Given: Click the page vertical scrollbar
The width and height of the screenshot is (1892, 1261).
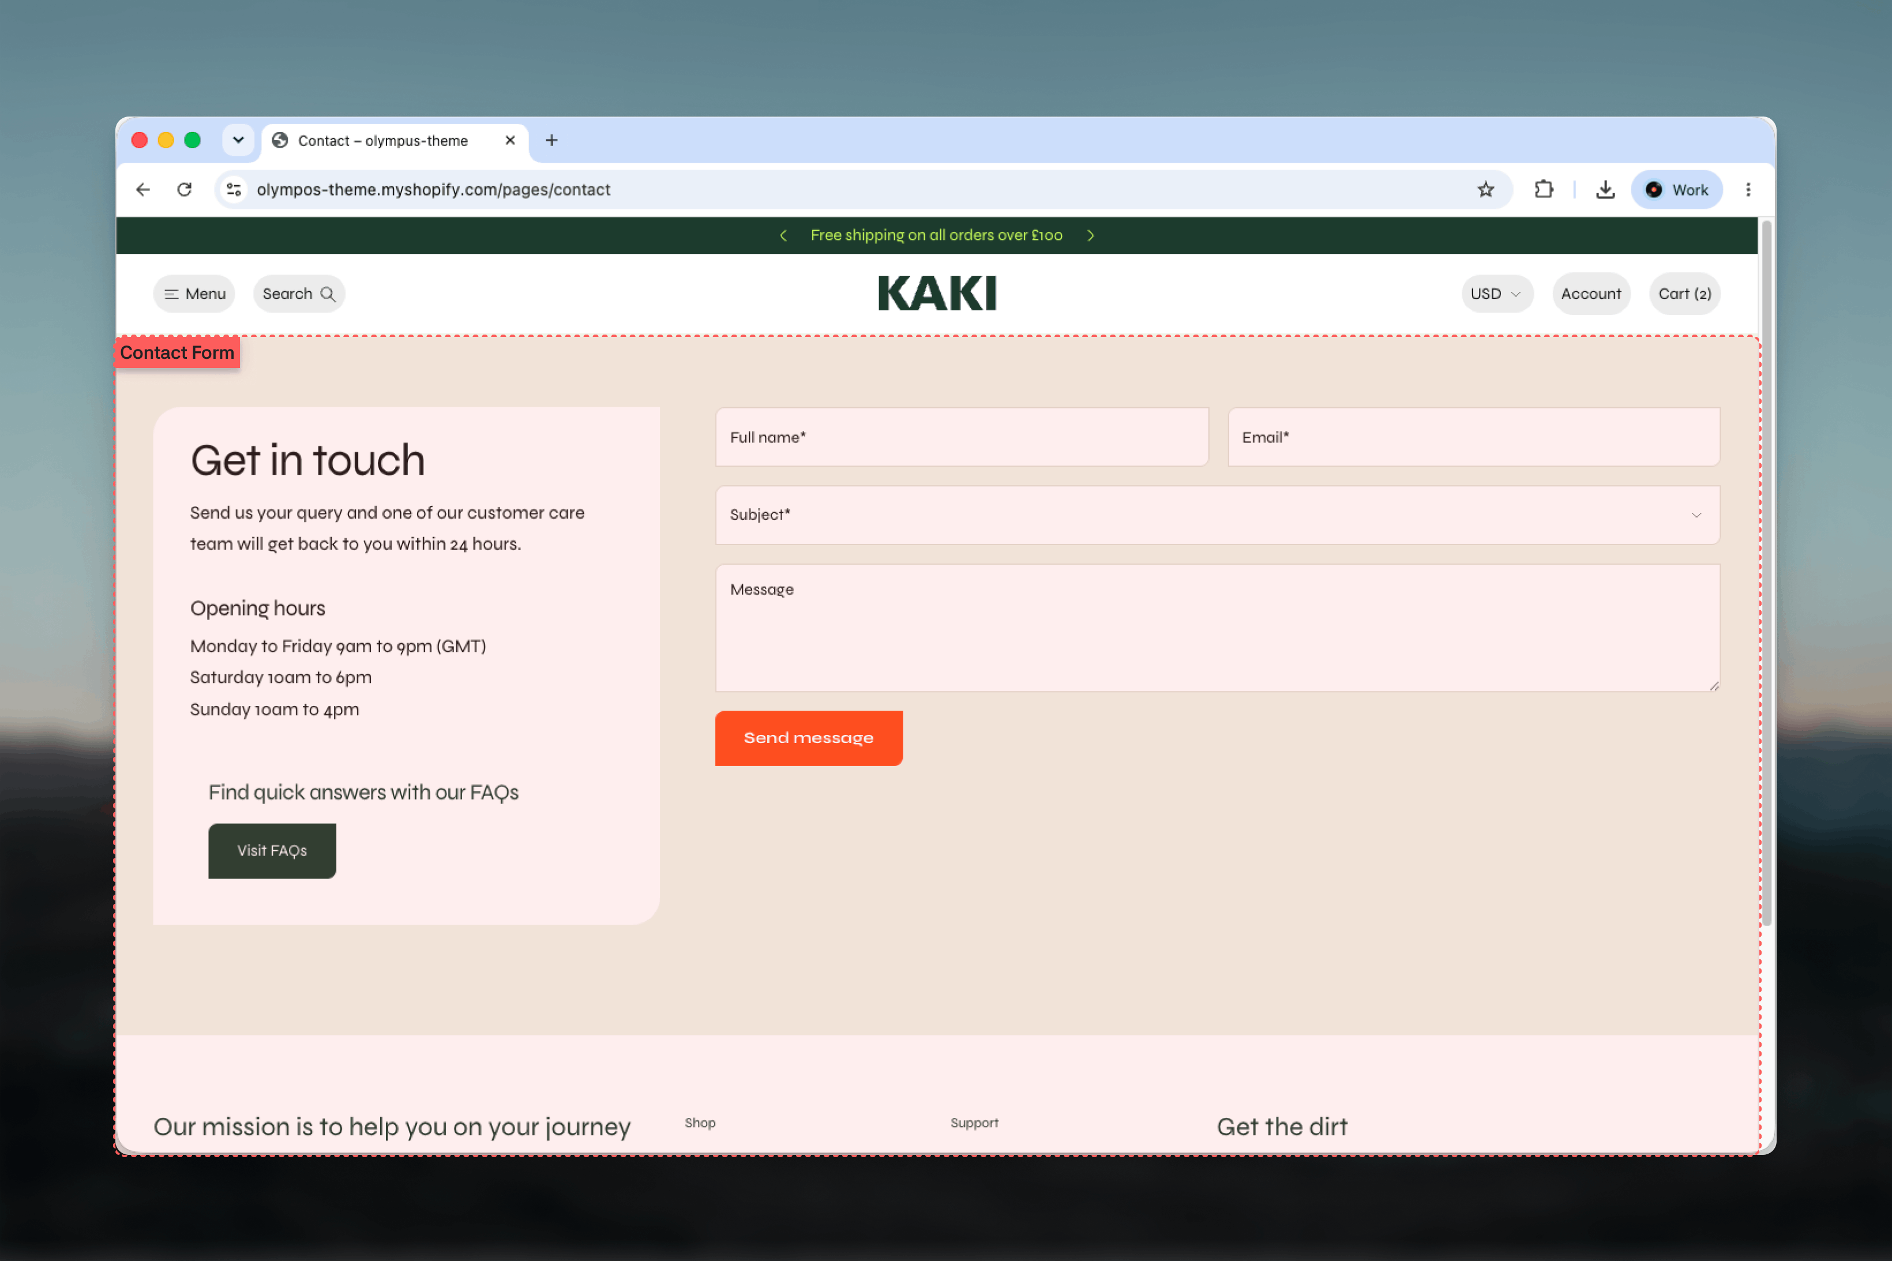Looking at the screenshot, I should 1767,573.
